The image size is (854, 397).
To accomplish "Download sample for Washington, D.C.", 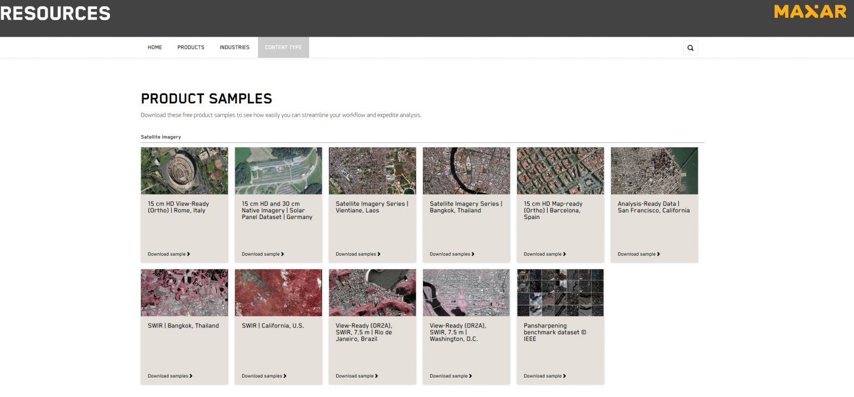I will [450, 376].
